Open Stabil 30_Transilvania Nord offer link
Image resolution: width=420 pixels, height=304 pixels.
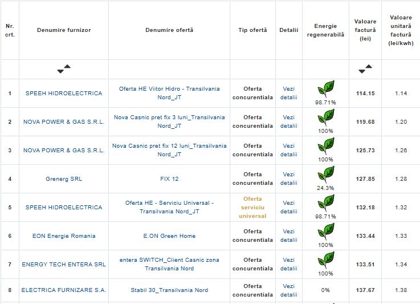[x=169, y=290]
